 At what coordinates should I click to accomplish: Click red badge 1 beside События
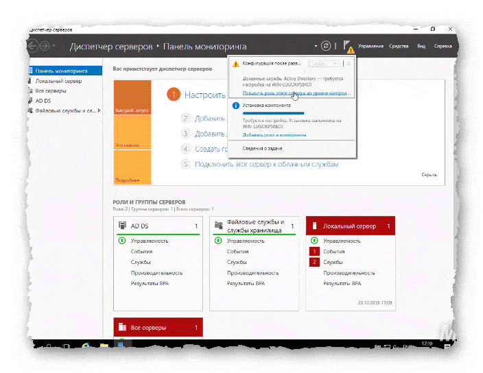point(314,252)
